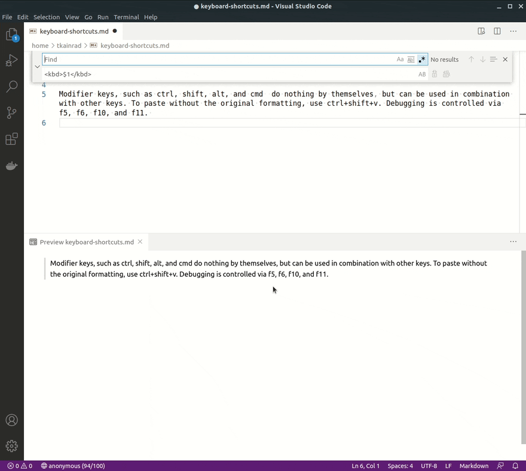Open the Search view in activity bar
This screenshot has width=526, height=471.
point(12,87)
